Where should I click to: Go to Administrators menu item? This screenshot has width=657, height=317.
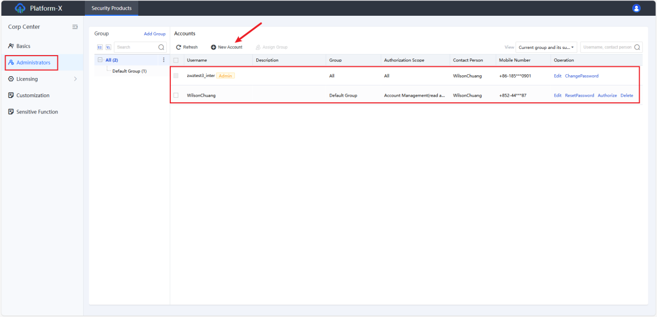click(34, 62)
